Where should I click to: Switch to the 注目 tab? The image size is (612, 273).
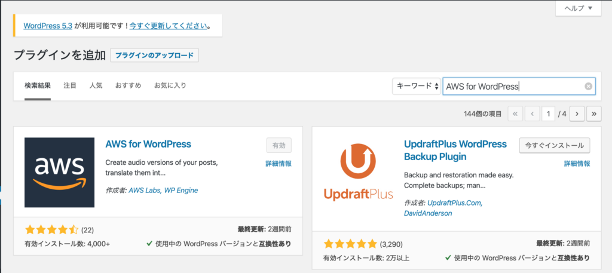(70, 85)
